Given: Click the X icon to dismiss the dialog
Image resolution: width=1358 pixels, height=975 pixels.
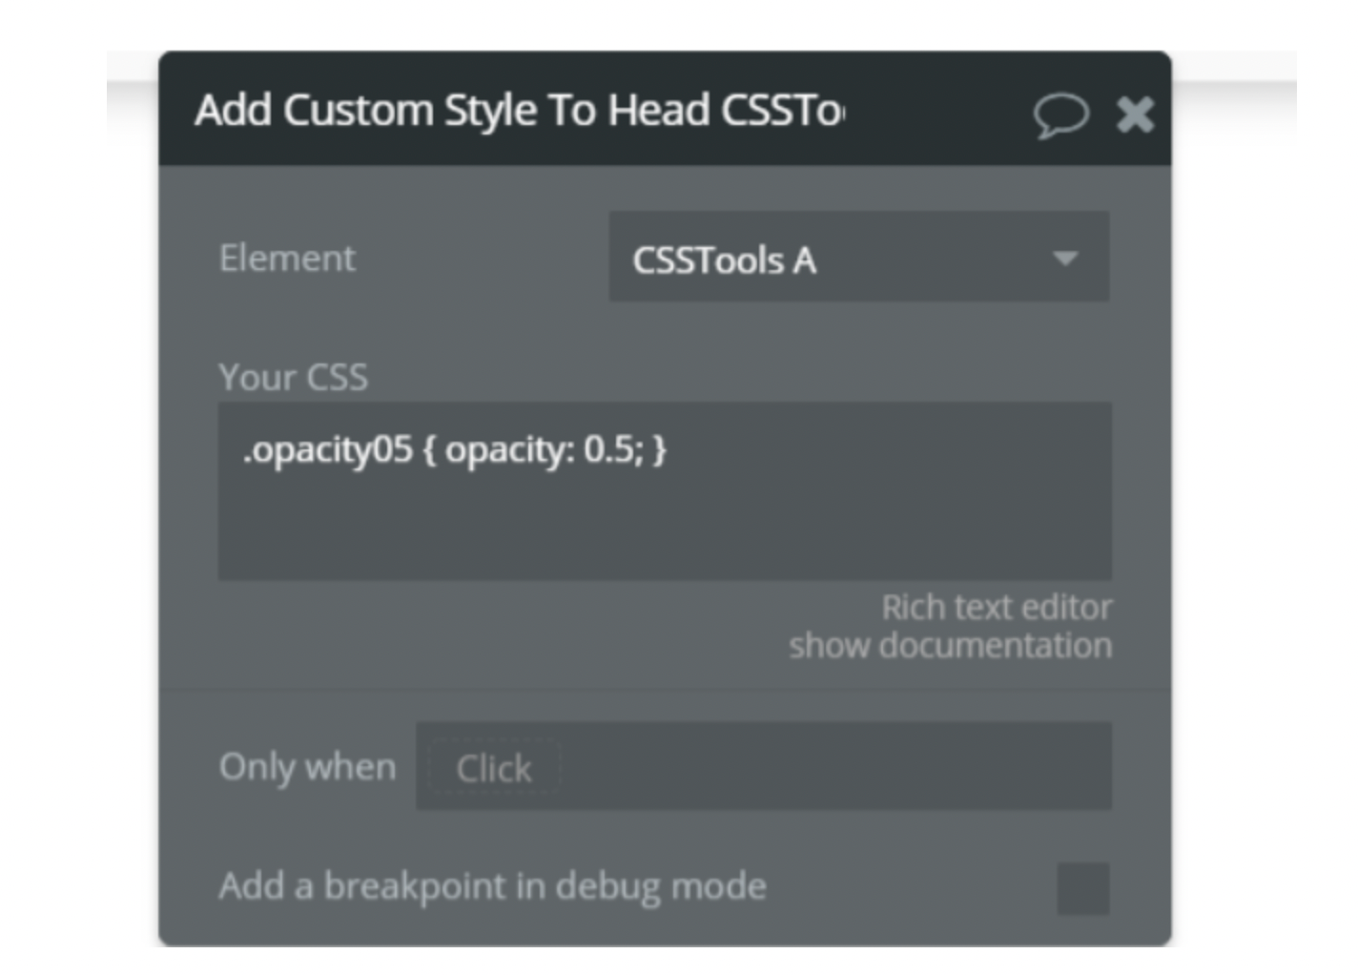Looking at the screenshot, I should pos(1134,115).
